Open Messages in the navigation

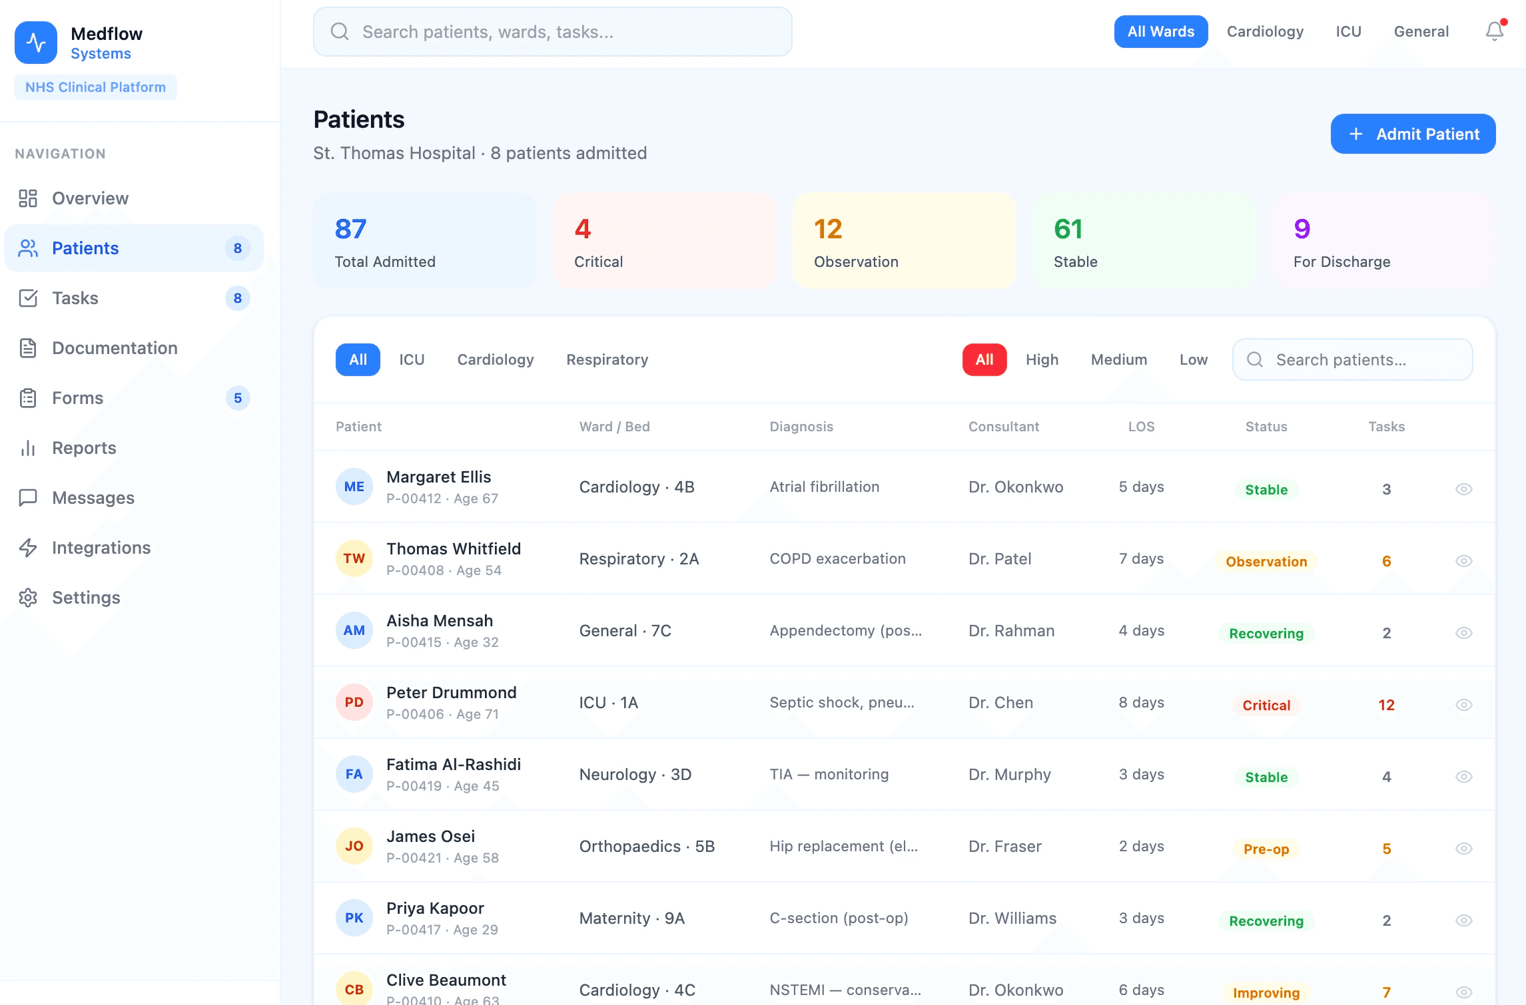coord(133,498)
